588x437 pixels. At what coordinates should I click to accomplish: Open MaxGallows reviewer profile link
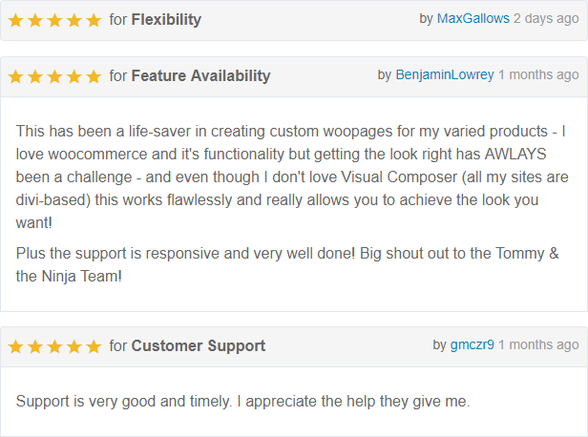click(472, 18)
